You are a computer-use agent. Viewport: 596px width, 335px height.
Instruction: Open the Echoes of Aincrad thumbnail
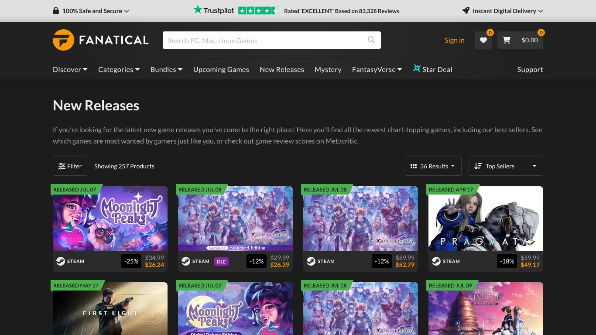click(x=486, y=308)
